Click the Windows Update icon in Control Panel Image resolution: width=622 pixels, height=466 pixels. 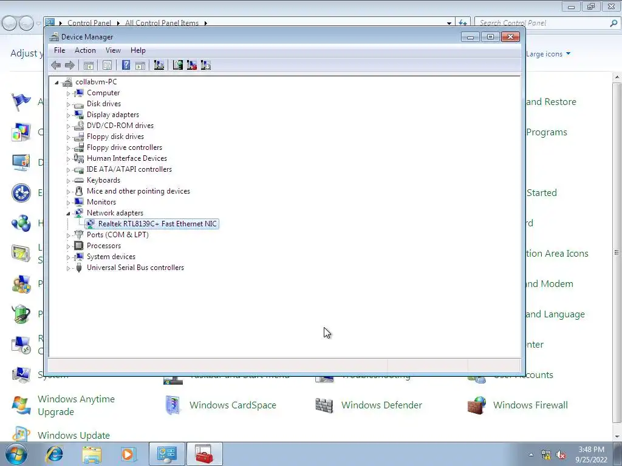point(21,434)
